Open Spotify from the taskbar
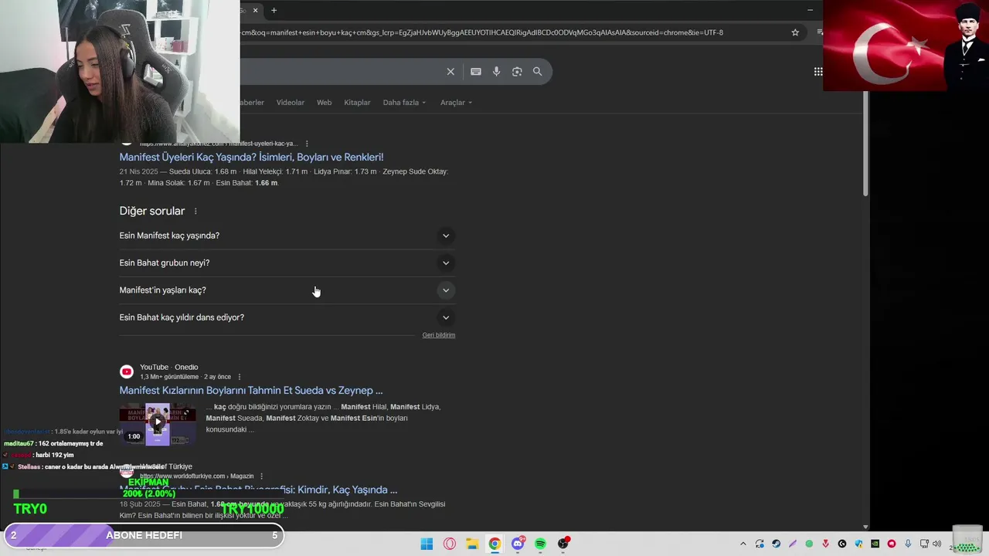Screen dimensions: 989x556 (540, 544)
